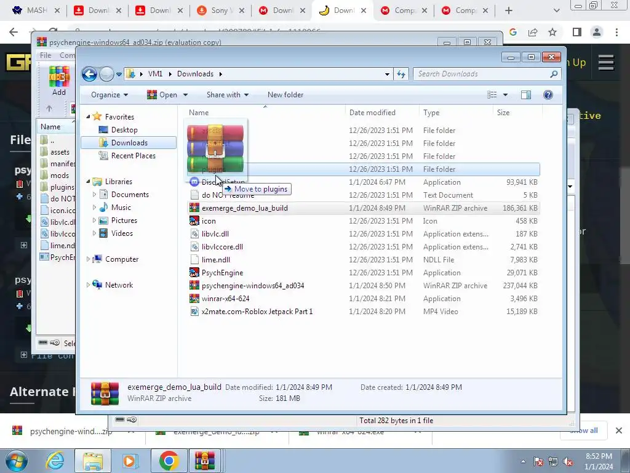Open a new Chrome tab
This screenshot has width=630, height=473.
(x=508, y=10)
